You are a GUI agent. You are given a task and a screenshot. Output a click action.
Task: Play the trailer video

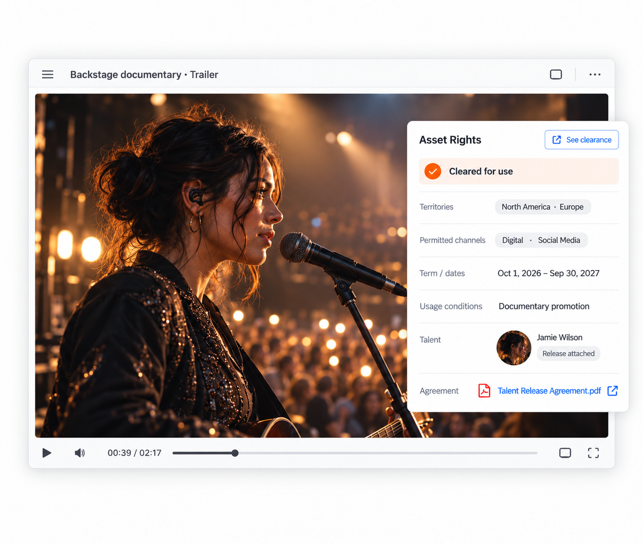pos(47,453)
